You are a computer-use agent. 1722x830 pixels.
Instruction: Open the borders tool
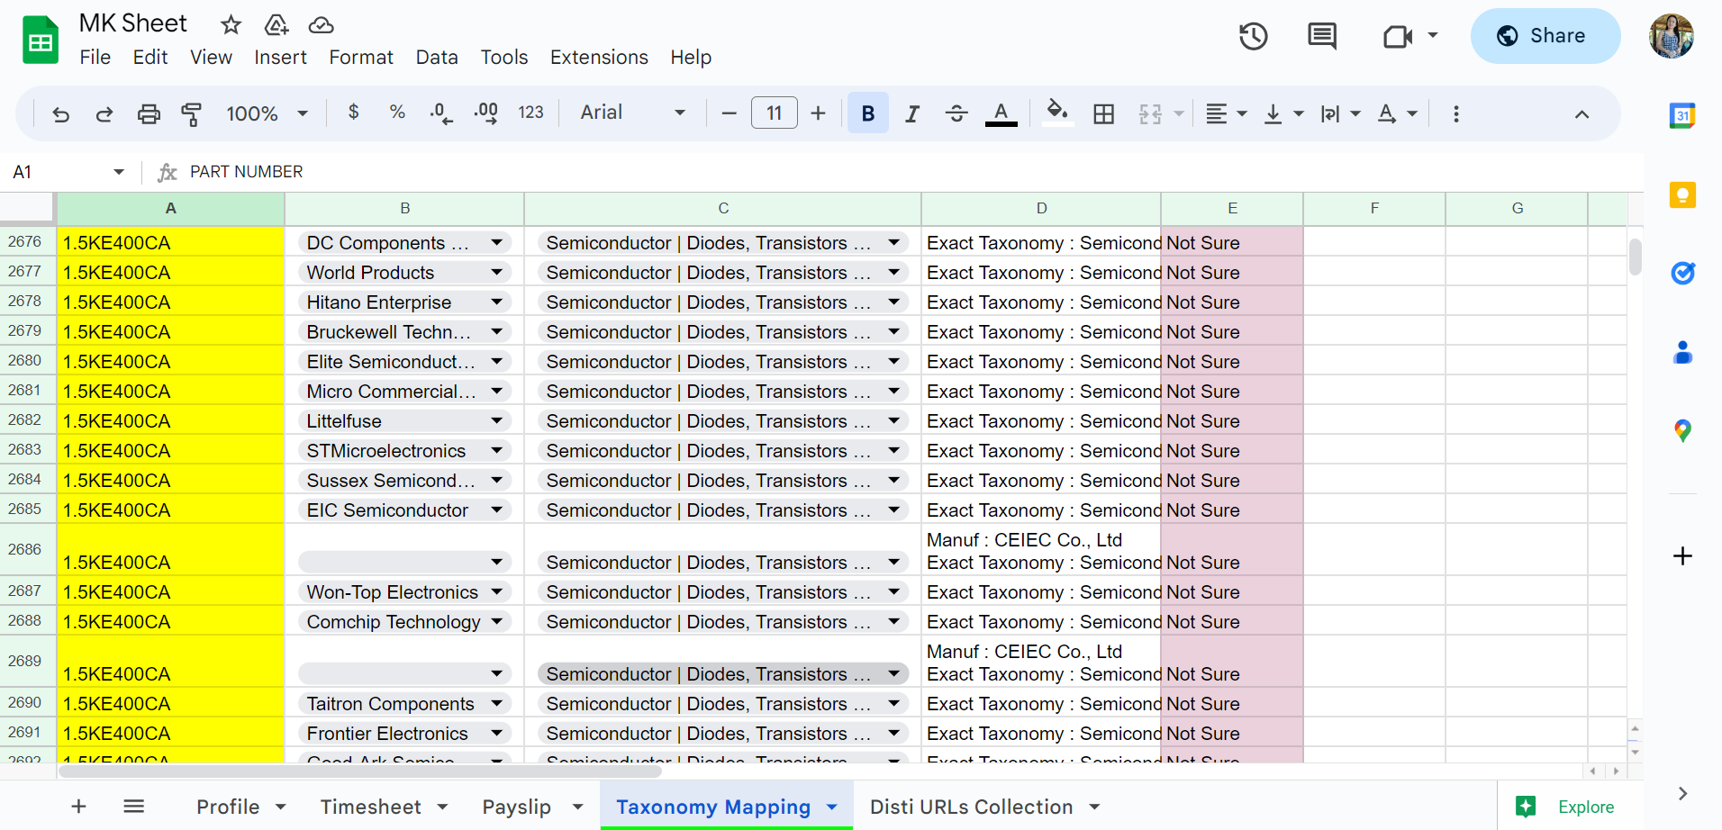[x=1104, y=113]
